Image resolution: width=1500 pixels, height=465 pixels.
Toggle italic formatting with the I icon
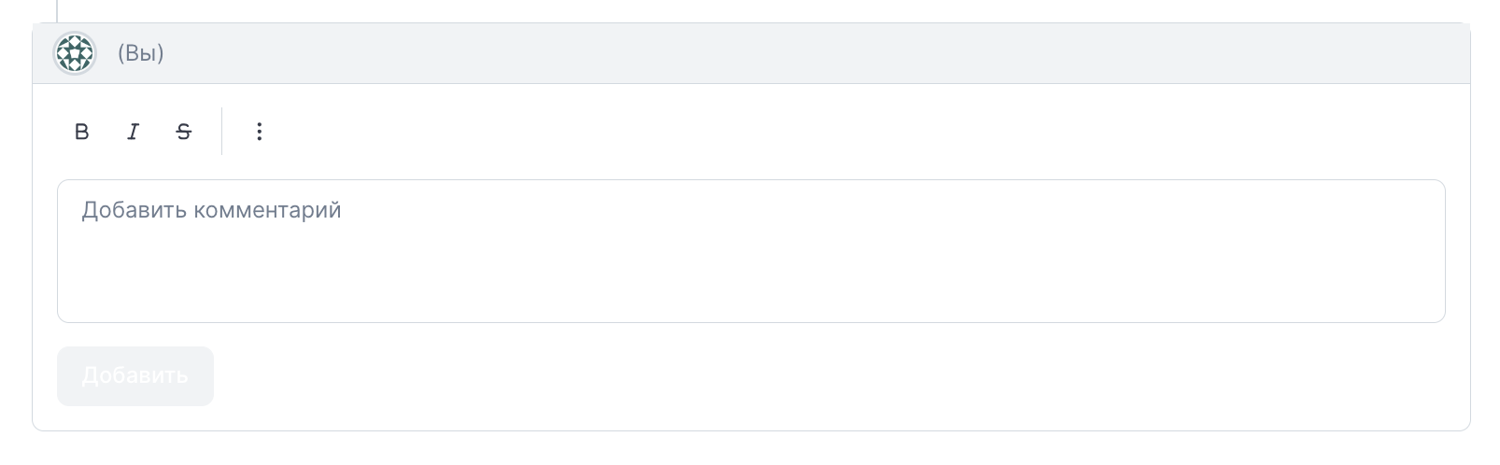point(133,132)
